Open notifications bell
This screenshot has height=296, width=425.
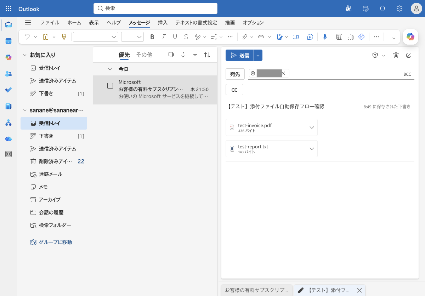[x=382, y=9]
